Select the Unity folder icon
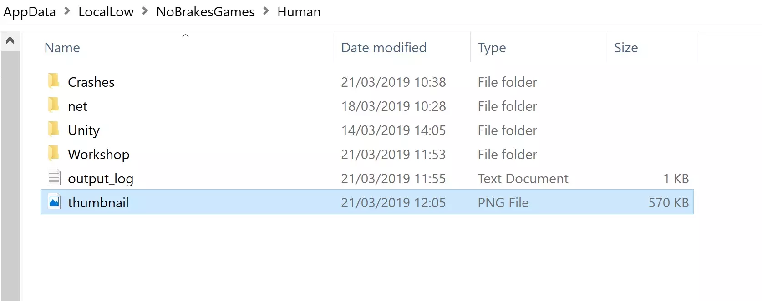The image size is (762, 301). coord(54,130)
